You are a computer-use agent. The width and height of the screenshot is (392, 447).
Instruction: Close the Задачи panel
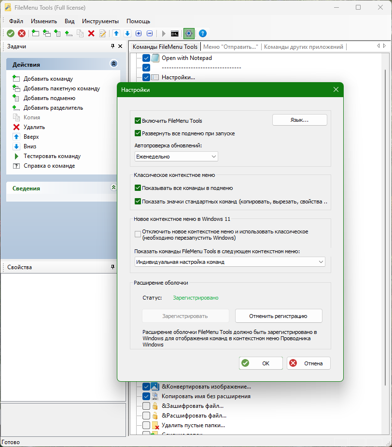pos(120,46)
